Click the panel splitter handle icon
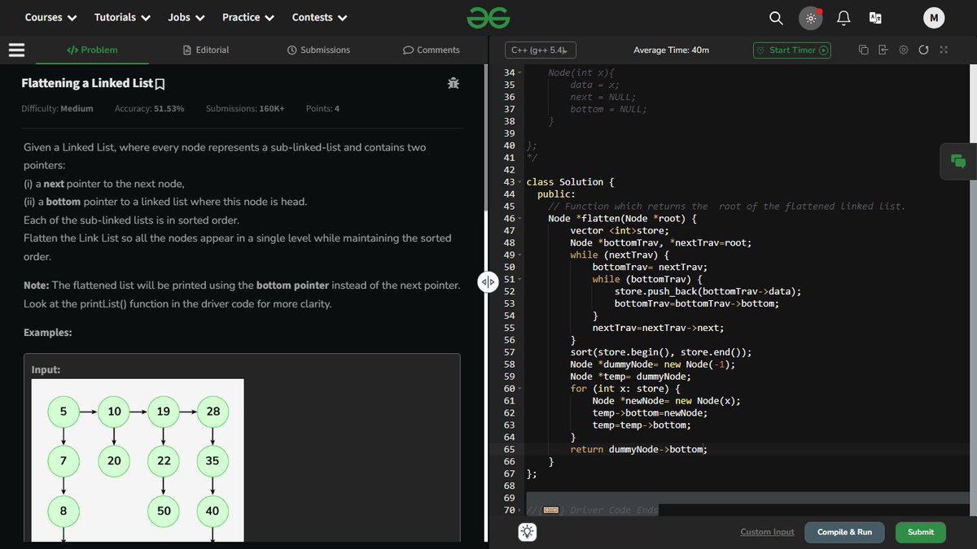Image resolution: width=977 pixels, height=549 pixels. (487, 282)
